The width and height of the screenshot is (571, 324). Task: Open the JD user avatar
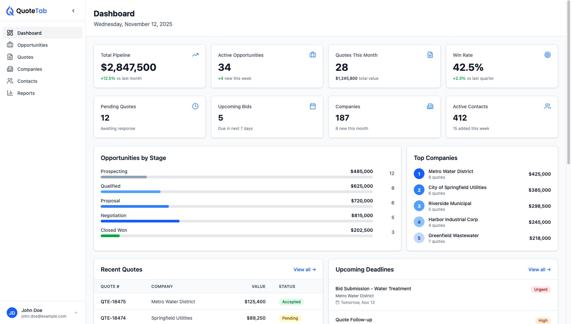tap(12, 313)
